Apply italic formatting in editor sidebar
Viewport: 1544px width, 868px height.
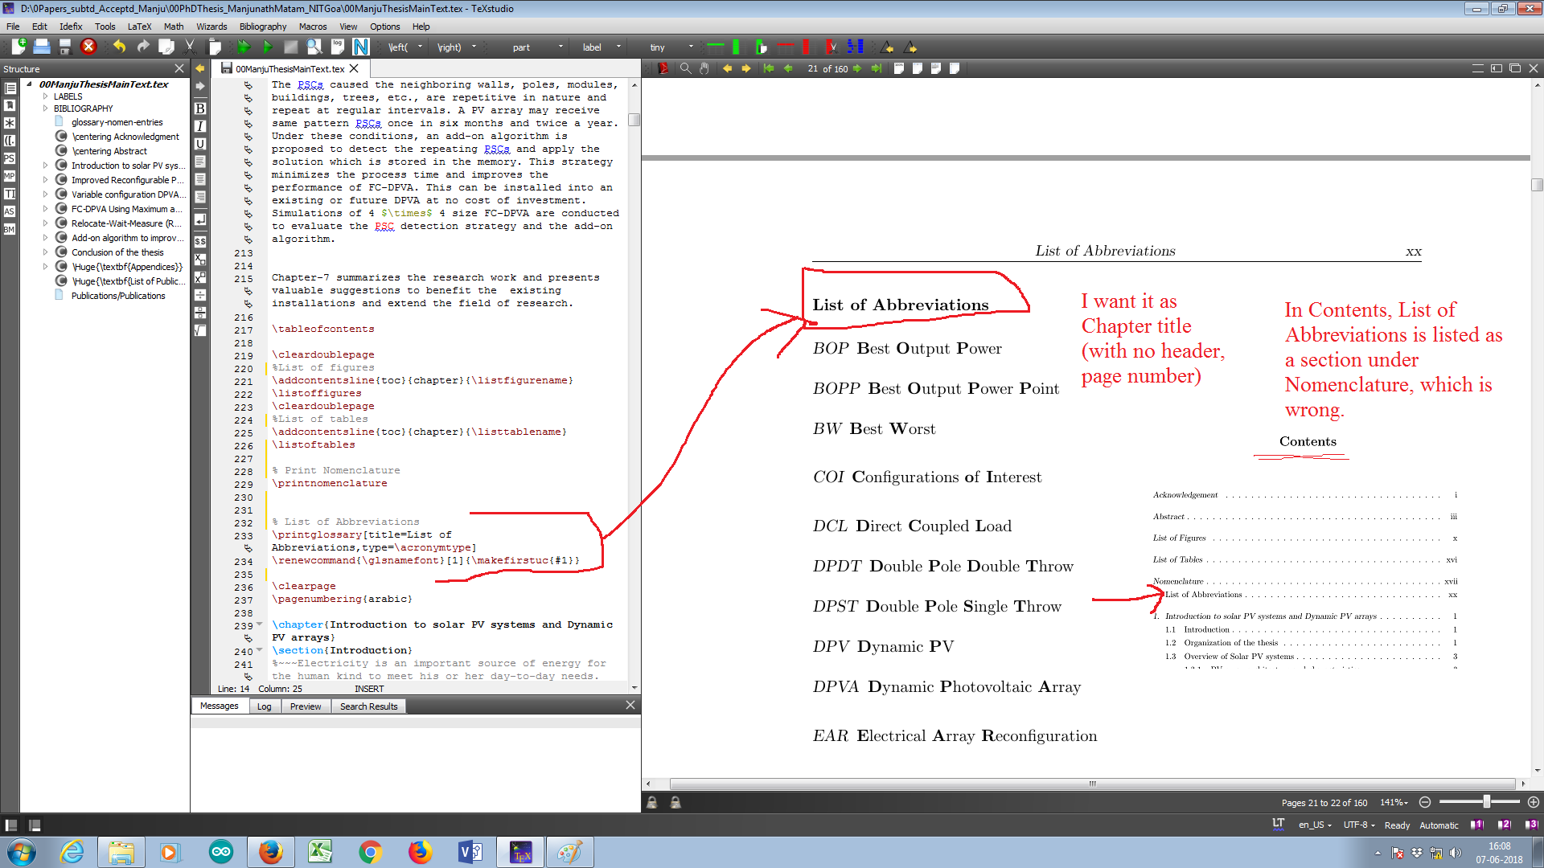(x=200, y=126)
